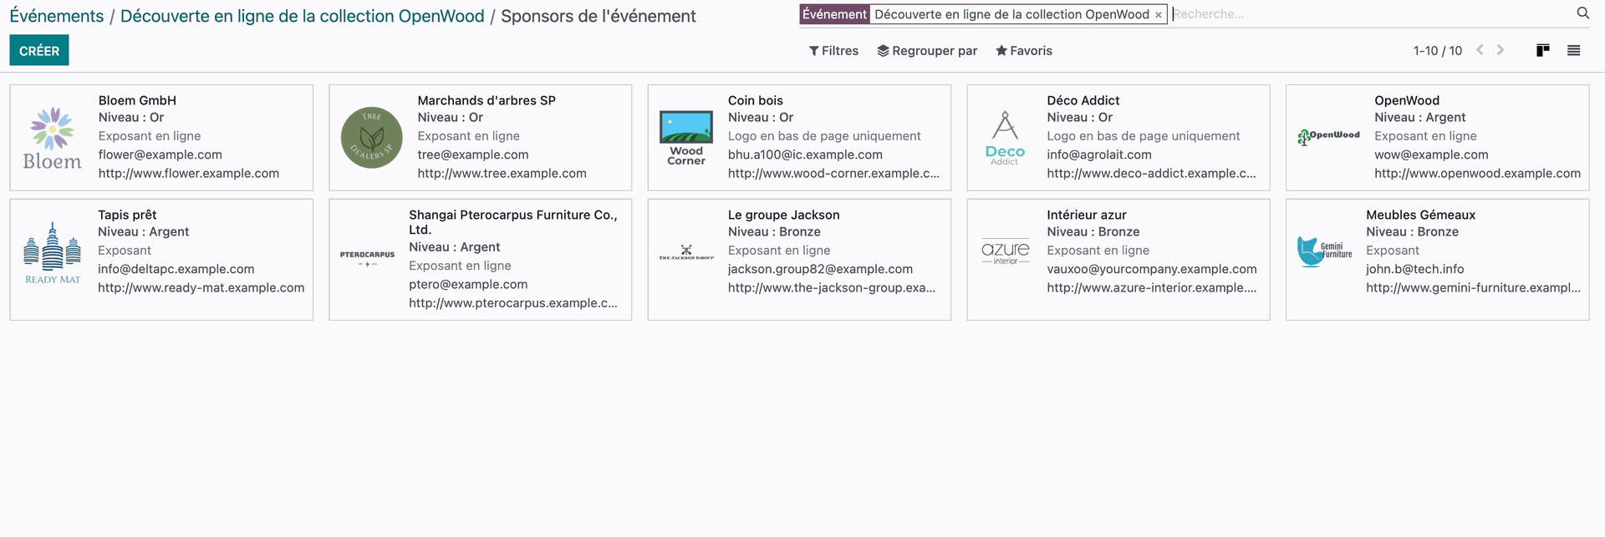
Task: Open Gemini Furniture logo image
Action: pos(1324,251)
